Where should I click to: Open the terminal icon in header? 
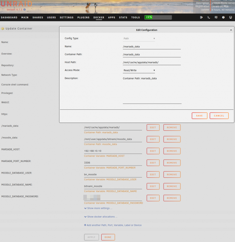pos(209,17)
